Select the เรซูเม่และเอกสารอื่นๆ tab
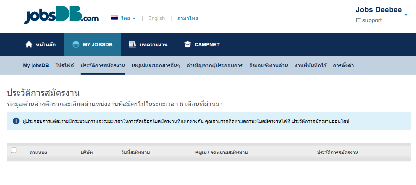The width and height of the screenshot is (416, 185). point(155,65)
